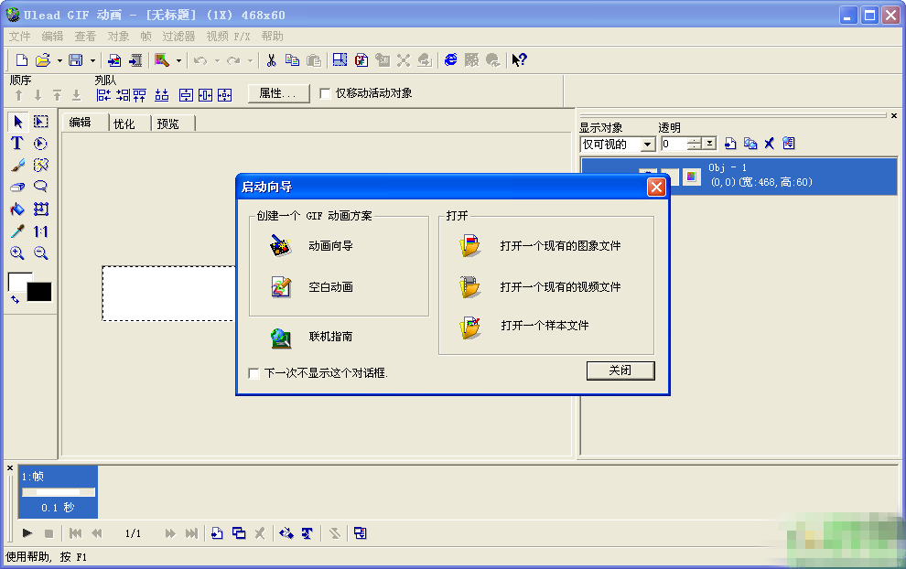Toggle 仅移动活动对象 checkbox
Image resolution: width=906 pixels, height=569 pixels.
(x=325, y=93)
